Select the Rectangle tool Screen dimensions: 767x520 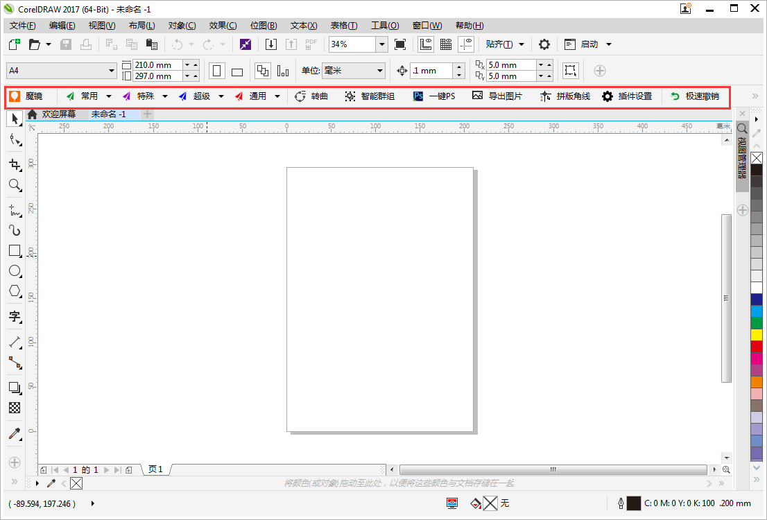15,250
